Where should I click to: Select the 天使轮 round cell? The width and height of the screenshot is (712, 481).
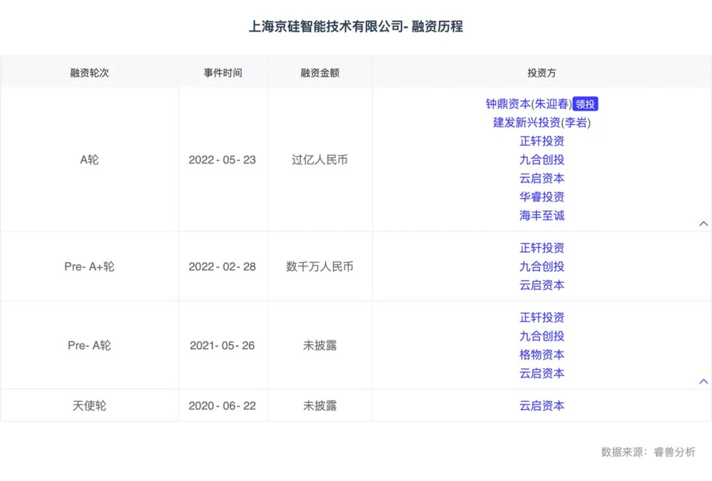tap(90, 406)
